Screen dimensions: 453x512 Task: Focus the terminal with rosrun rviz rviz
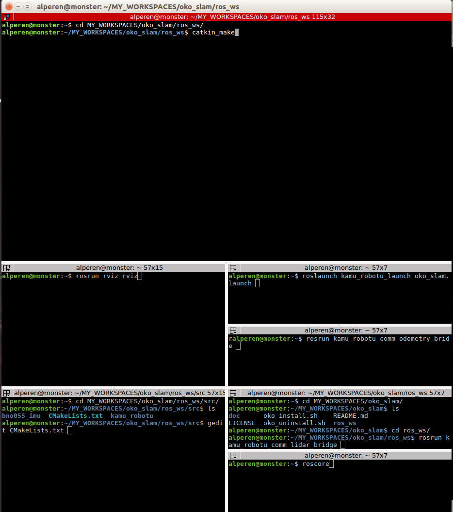click(113, 329)
